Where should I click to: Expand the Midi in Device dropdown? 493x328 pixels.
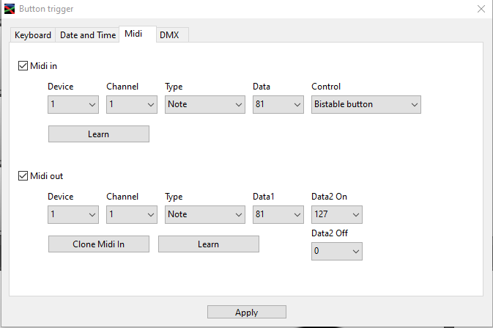tap(73, 105)
